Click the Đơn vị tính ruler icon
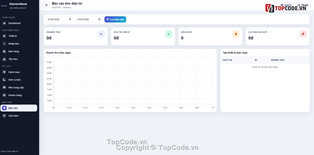 point(4,80)
